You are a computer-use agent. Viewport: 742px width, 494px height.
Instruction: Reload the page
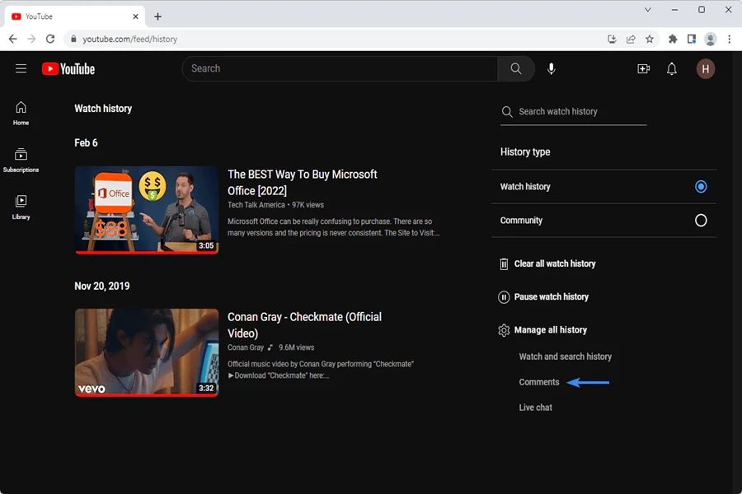click(x=50, y=40)
